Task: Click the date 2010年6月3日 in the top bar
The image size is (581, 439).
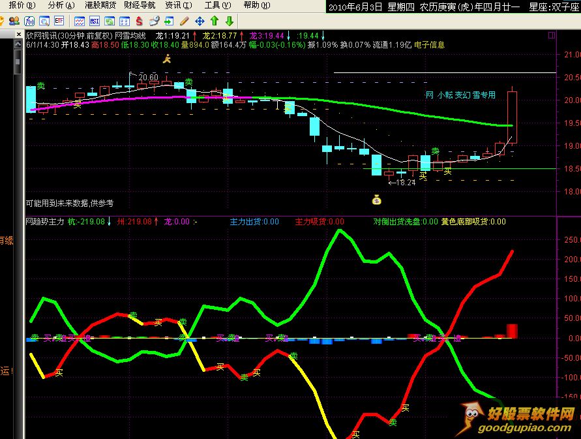Action: 355,7
